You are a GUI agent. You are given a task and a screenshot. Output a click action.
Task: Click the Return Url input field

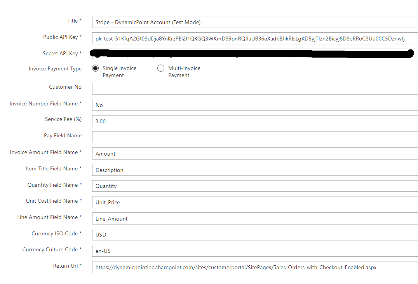pos(255,267)
